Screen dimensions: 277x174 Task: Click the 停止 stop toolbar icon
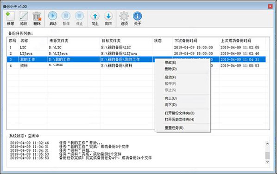pyautogui.click(x=79, y=18)
